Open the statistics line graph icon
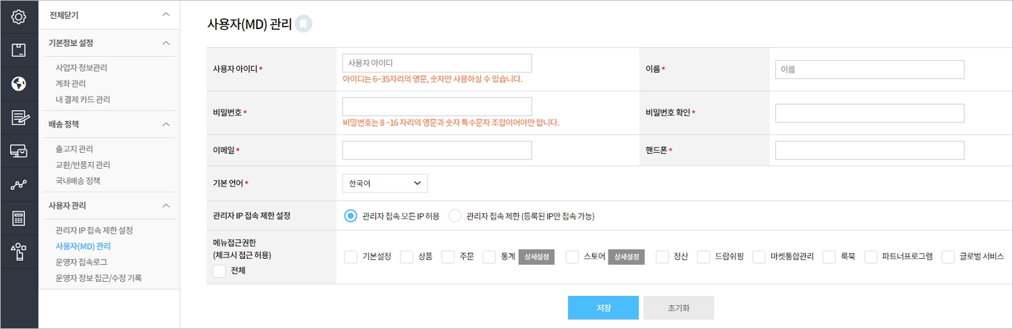This screenshot has width=1013, height=329. tap(19, 185)
